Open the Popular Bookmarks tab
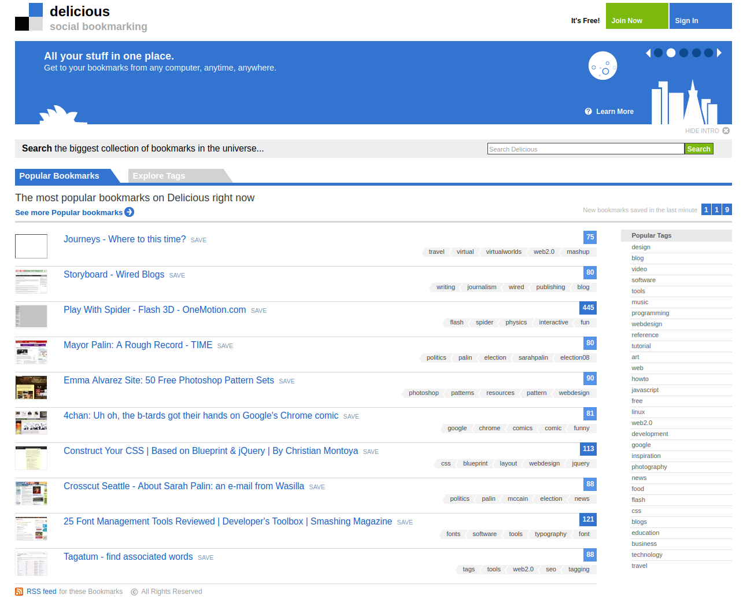Screen dimensions: 743x602 point(59,176)
